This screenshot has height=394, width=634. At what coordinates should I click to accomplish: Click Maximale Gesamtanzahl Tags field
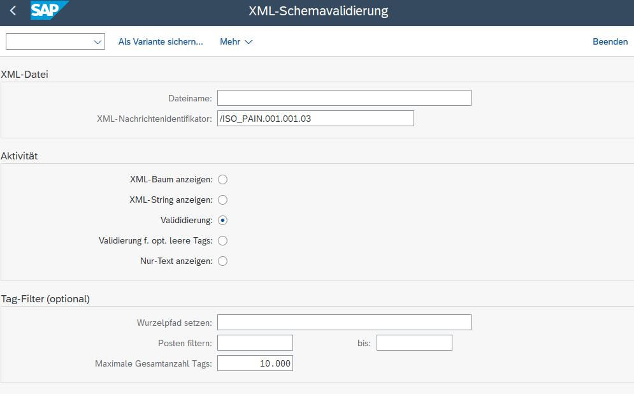click(255, 363)
